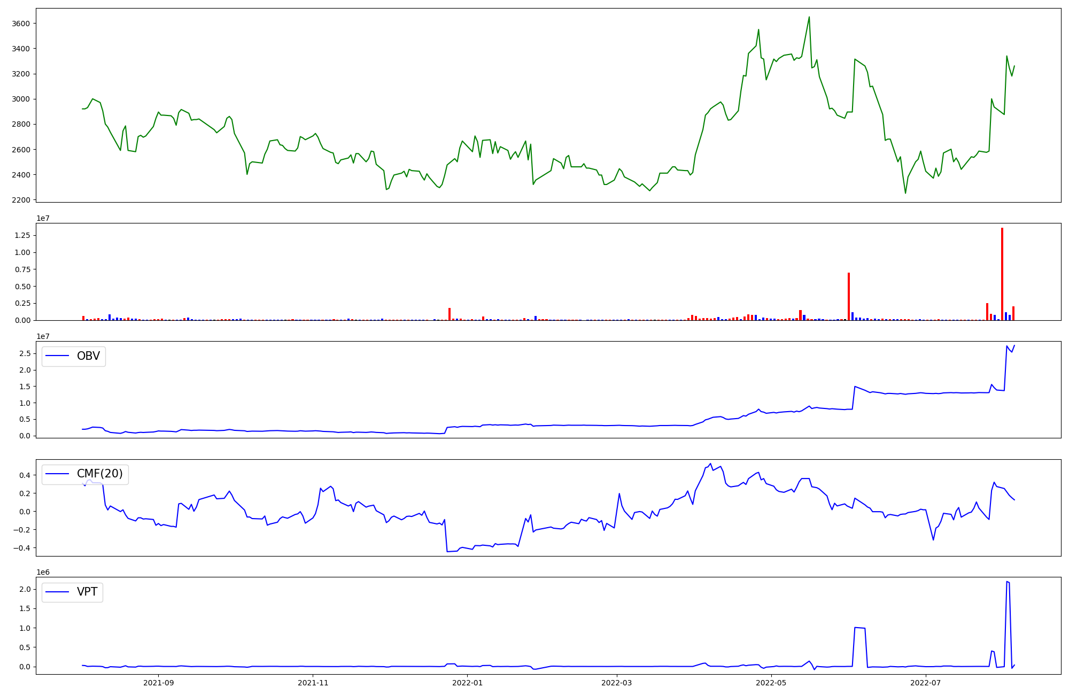Viewport: 1069px width, 695px height.
Task: Click the 2022-03 x-axis date label
Action: click(x=617, y=683)
